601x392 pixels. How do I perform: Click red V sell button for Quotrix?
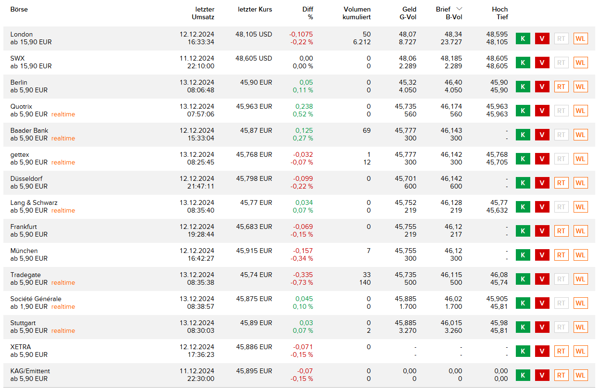pyautogui.click(x=542, y=111)
